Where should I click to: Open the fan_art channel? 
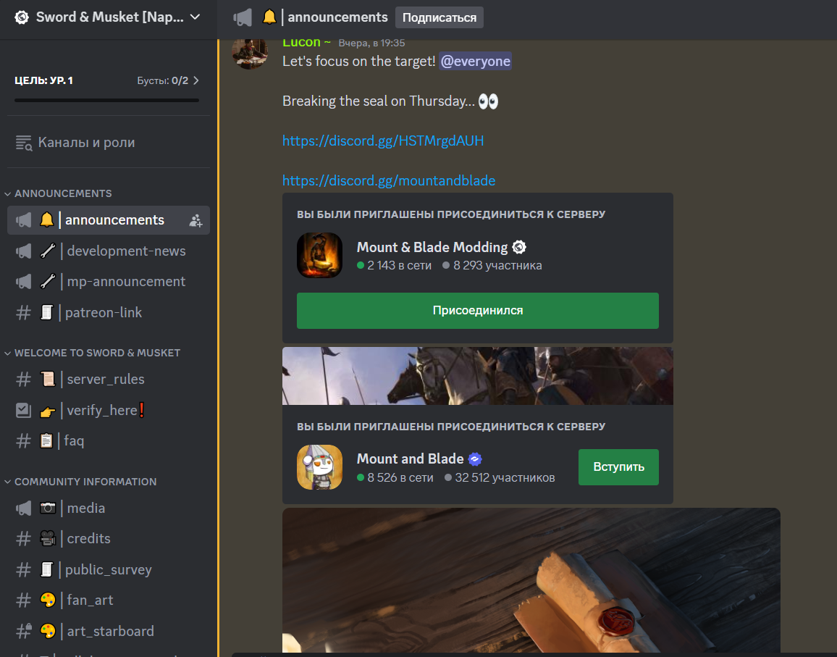pos(109,600)
